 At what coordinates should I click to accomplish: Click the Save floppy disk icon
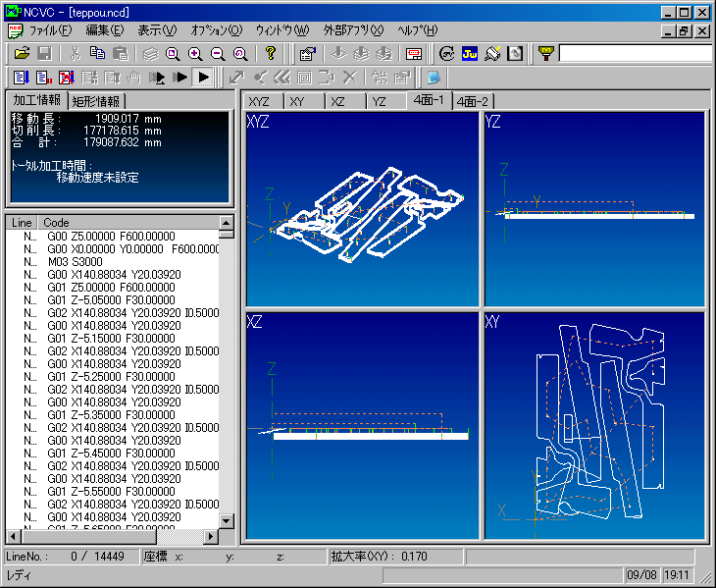[x=44, y=54]
